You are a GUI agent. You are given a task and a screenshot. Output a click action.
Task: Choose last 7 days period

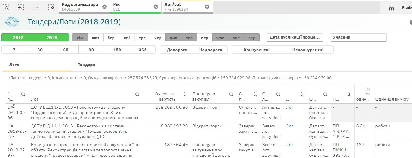pos(14,50)
